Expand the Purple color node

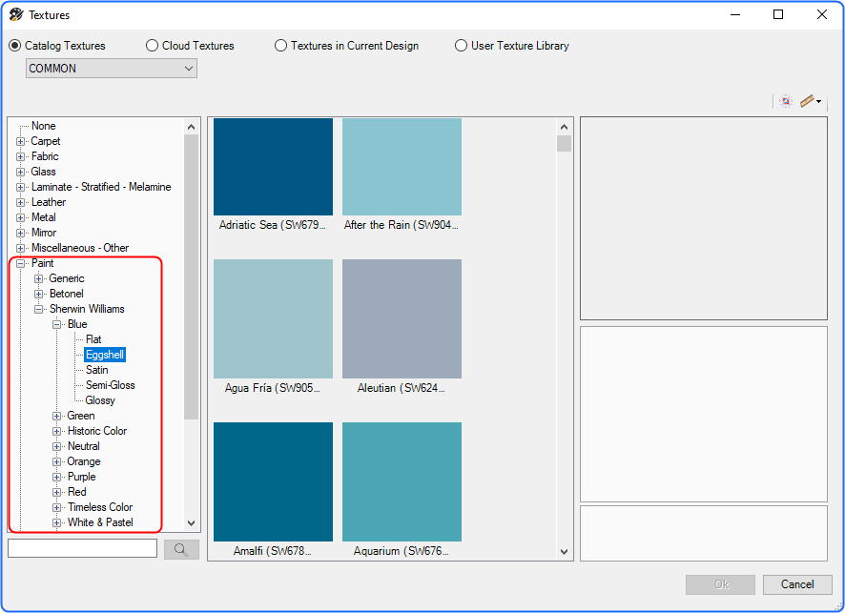(56, 478)
